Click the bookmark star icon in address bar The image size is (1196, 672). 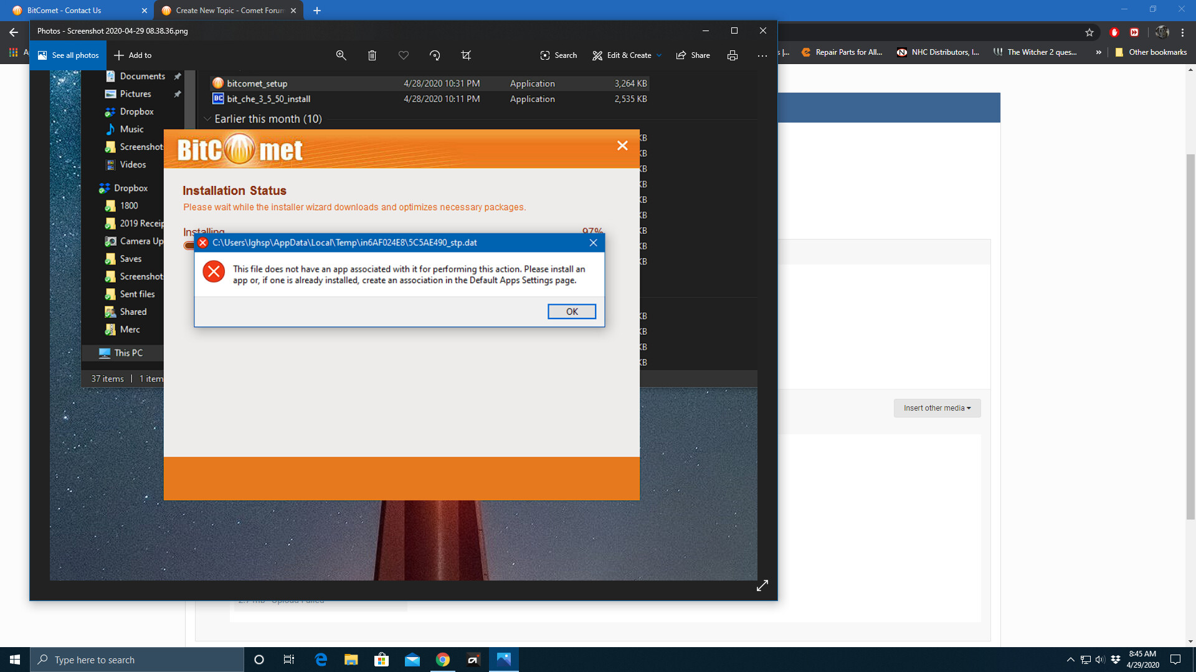1089,32
